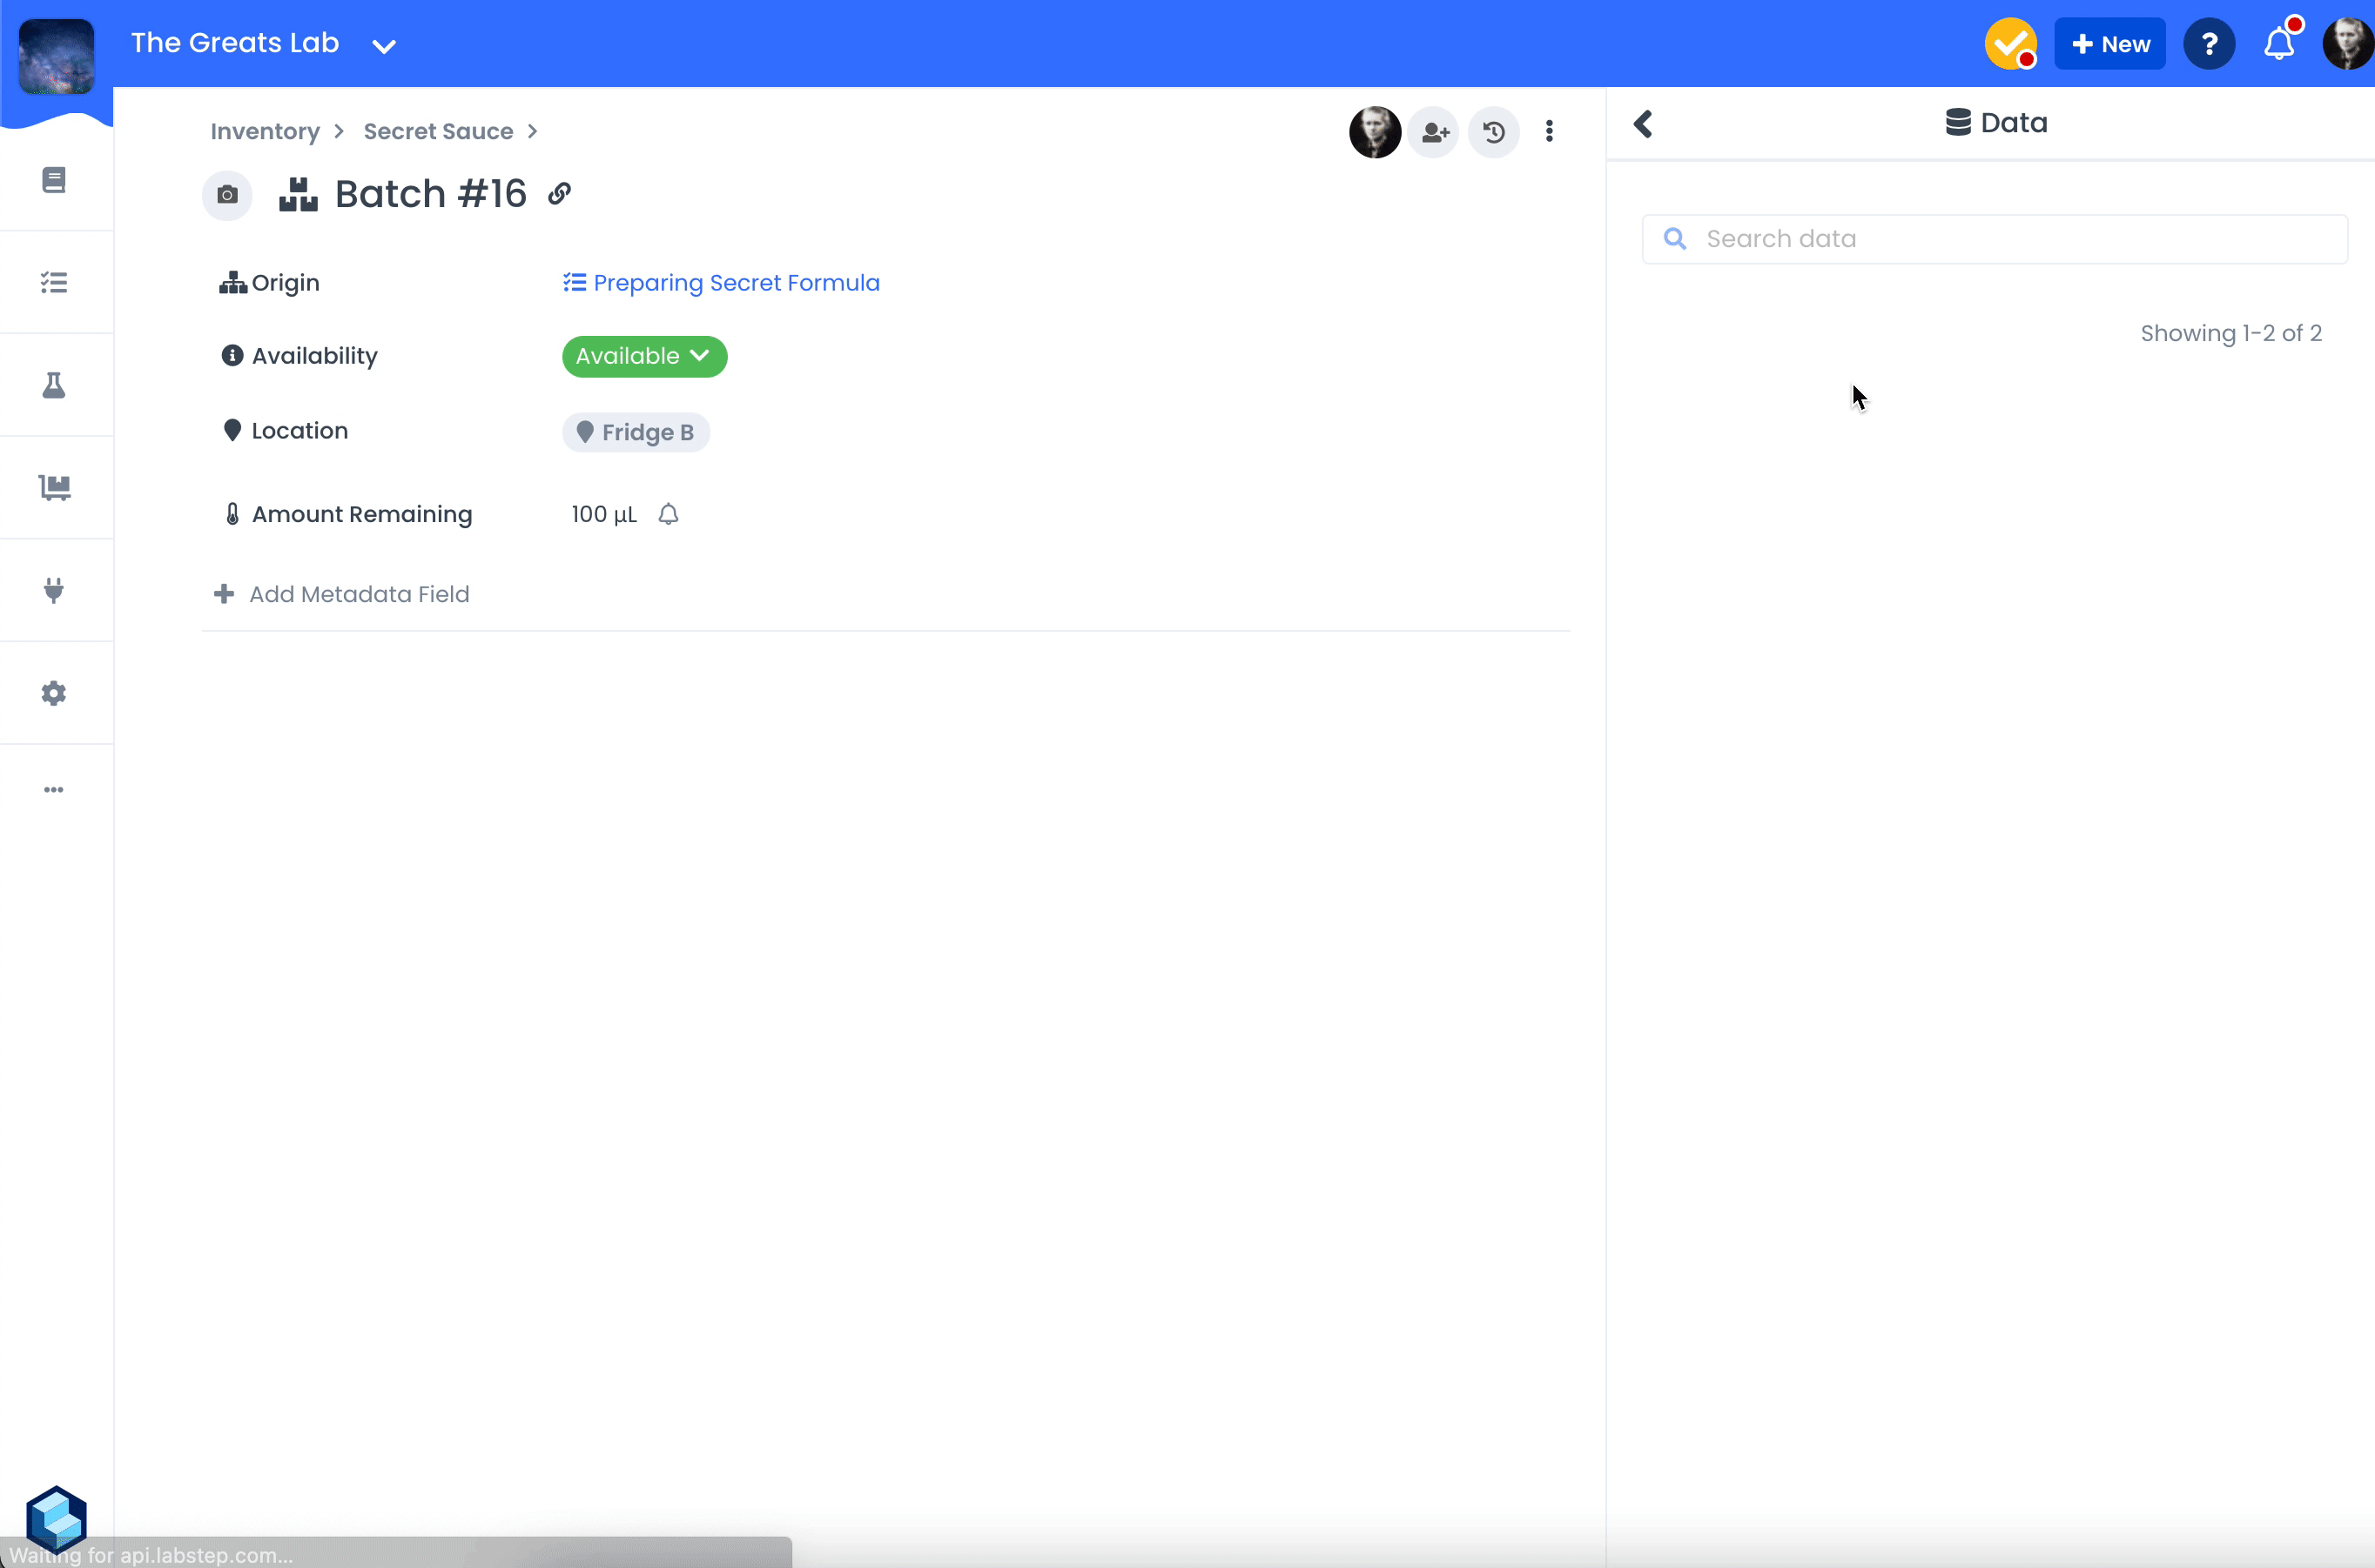This screenshot has height=1568, width=2375.
Task: Open the protocols checklist sidebar icon
Action: tap(54, 283)
